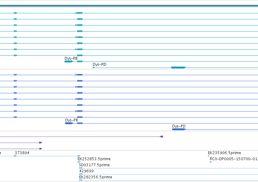
Task: Select the Dys-RD transcript label
Action: coord(99,65)
